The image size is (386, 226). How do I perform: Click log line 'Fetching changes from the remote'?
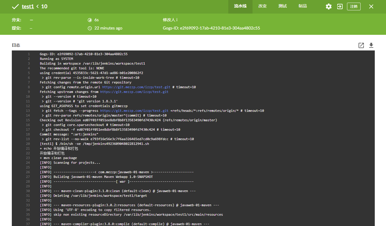[86, 82]
